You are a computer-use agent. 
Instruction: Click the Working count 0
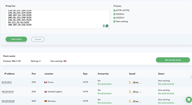point(40,61)
